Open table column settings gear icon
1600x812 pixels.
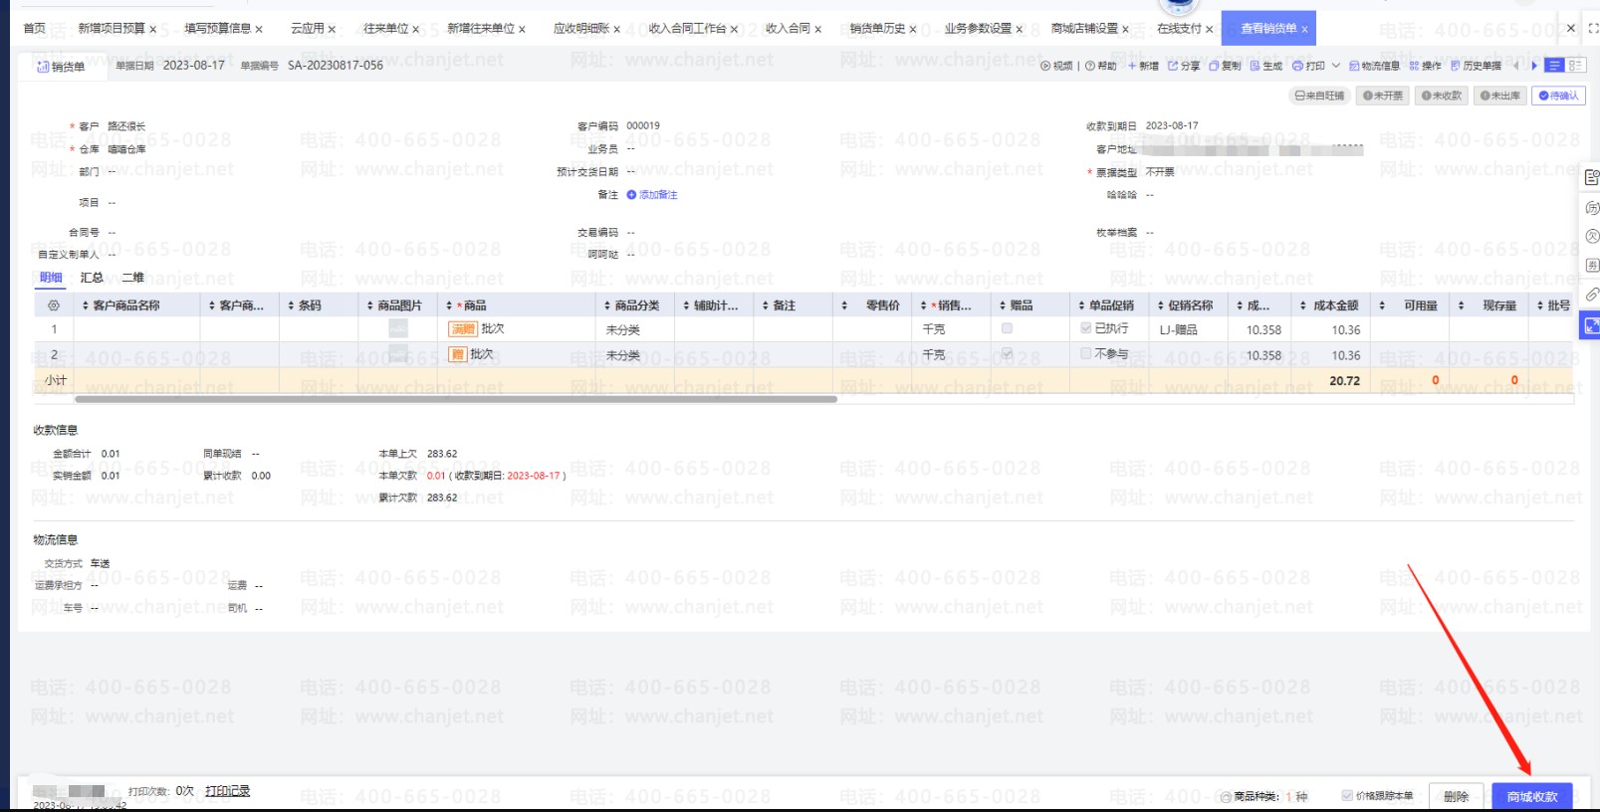54,305
